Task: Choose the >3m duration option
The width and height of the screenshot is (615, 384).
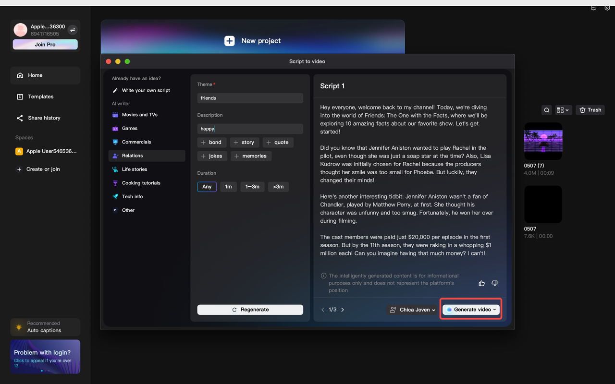Action: [278, 187]
